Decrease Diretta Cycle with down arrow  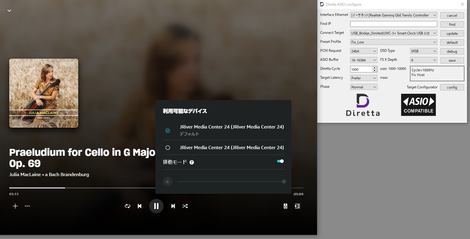pyautogui.click(x=375, y=71)
